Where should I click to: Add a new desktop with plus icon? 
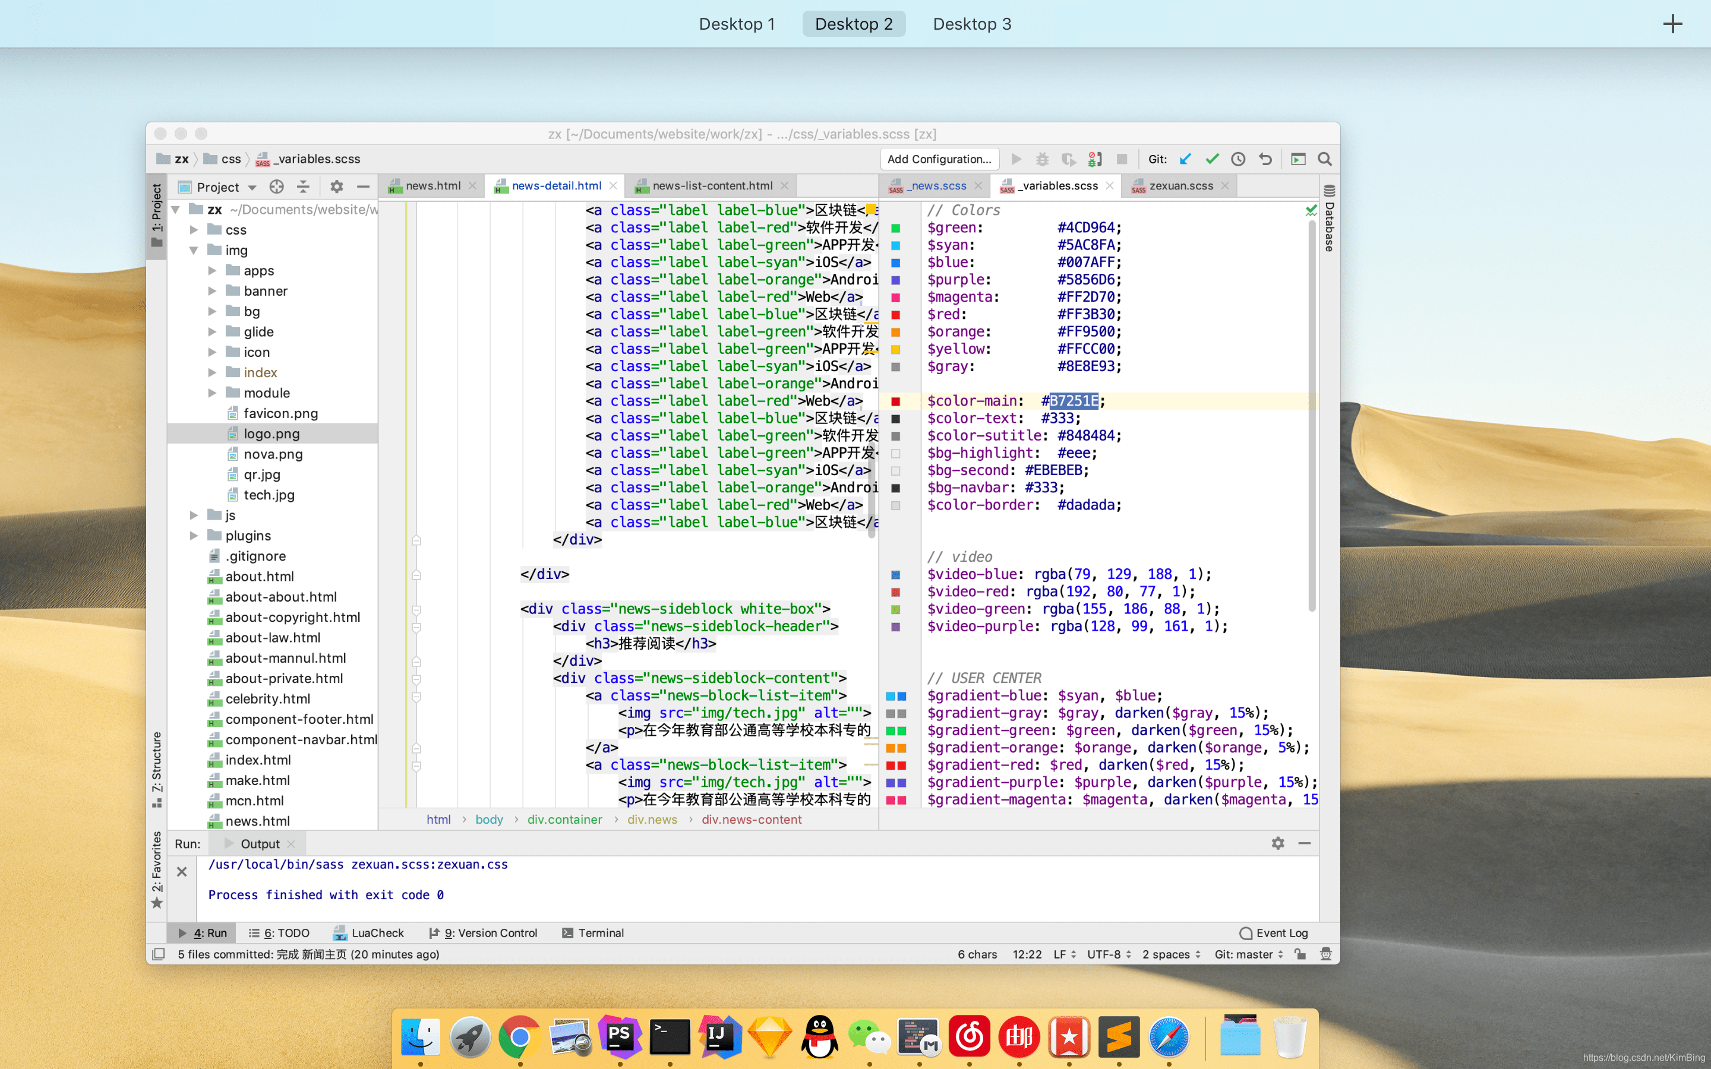(1672, 24)
